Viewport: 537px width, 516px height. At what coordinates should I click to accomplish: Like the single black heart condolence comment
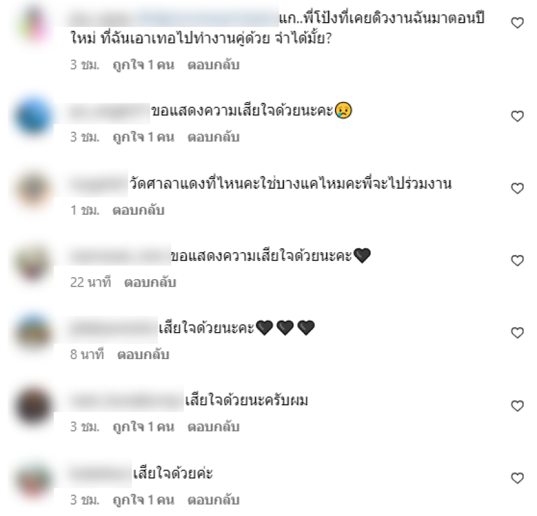517,260
